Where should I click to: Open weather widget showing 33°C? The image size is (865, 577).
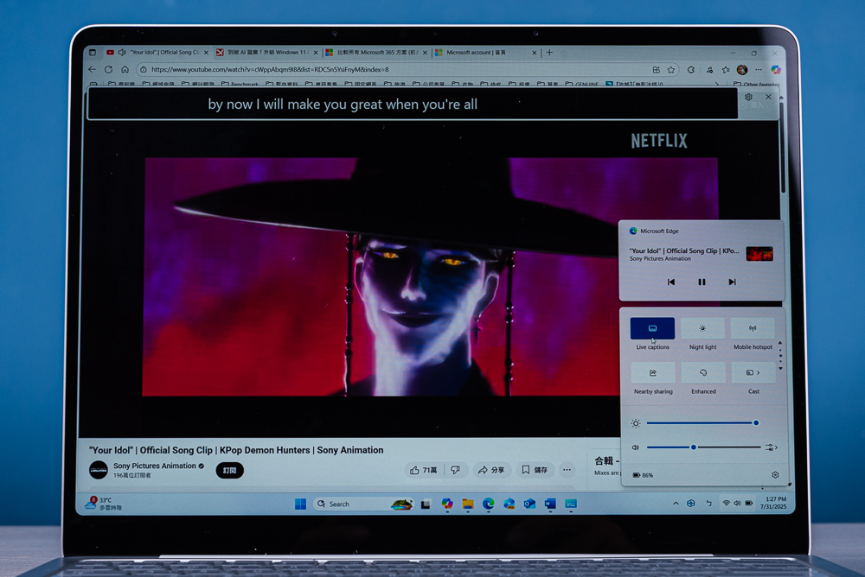pyautogui.click(x=103, y=504)
